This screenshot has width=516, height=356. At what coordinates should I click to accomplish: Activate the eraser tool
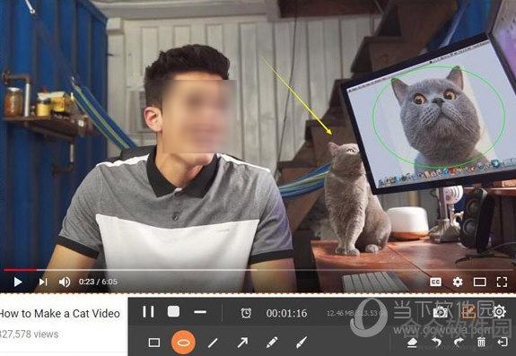(412, 343)
